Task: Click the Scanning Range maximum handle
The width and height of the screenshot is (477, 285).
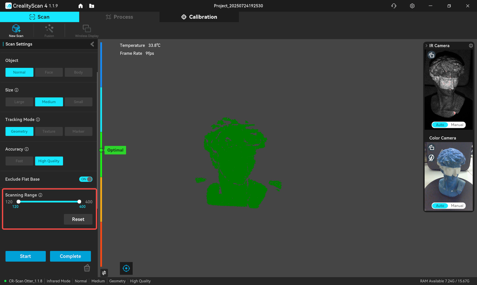Action: tap(79, 202)
